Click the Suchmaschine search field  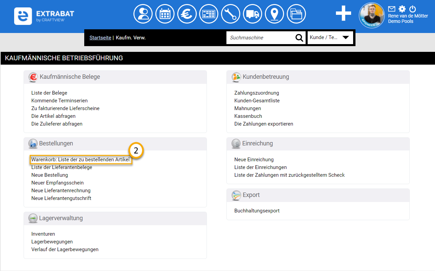coord(259,38)
